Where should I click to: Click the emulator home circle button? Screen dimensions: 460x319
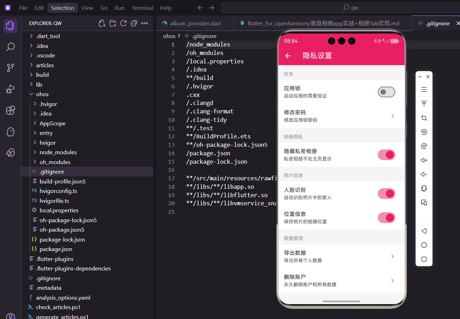(x=424, y=245)
